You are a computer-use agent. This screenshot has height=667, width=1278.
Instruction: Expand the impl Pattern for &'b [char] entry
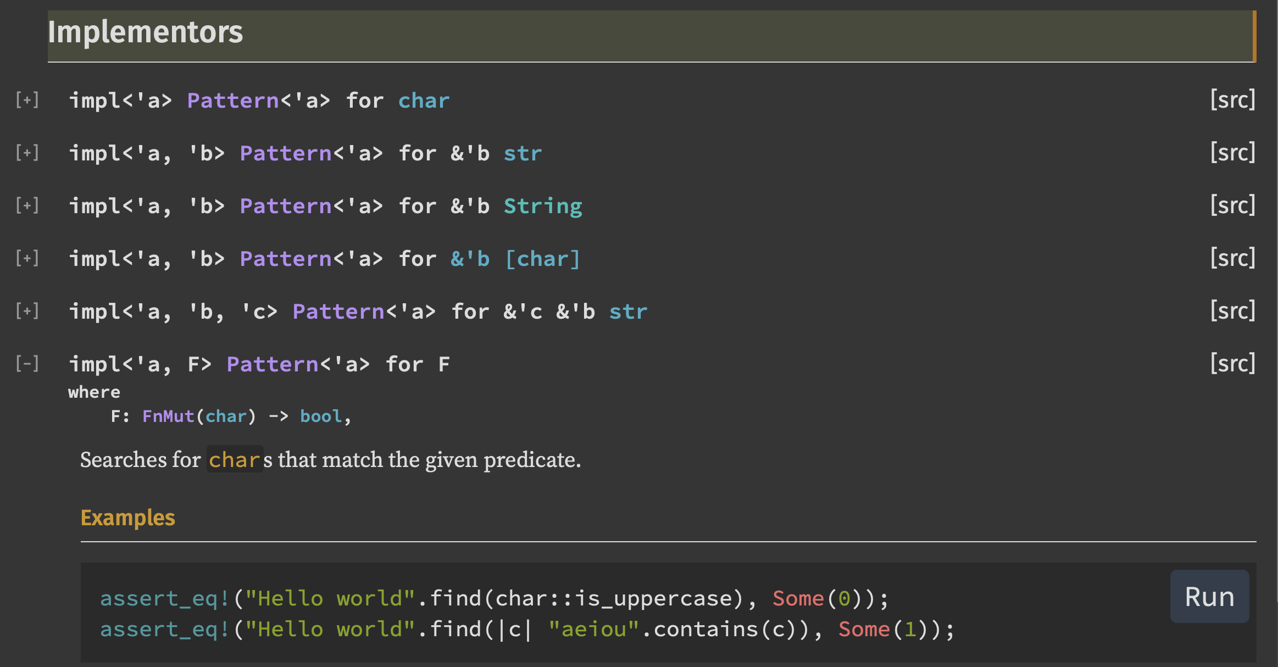point(27,258)
